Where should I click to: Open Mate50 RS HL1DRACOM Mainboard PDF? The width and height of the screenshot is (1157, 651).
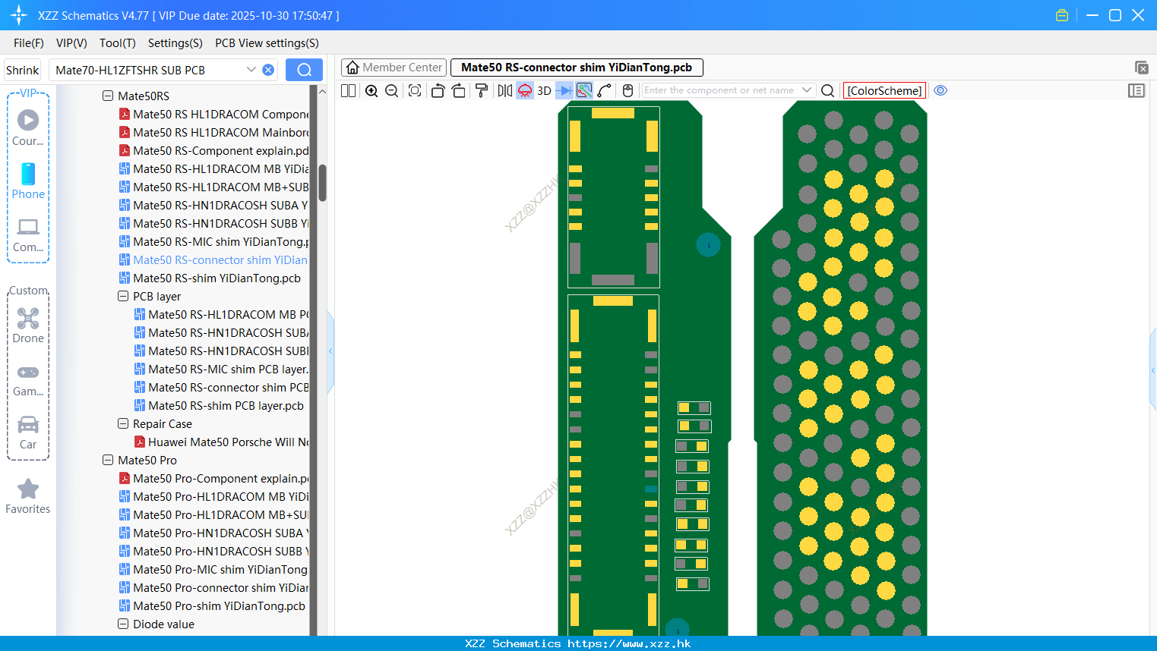point(214,132)
